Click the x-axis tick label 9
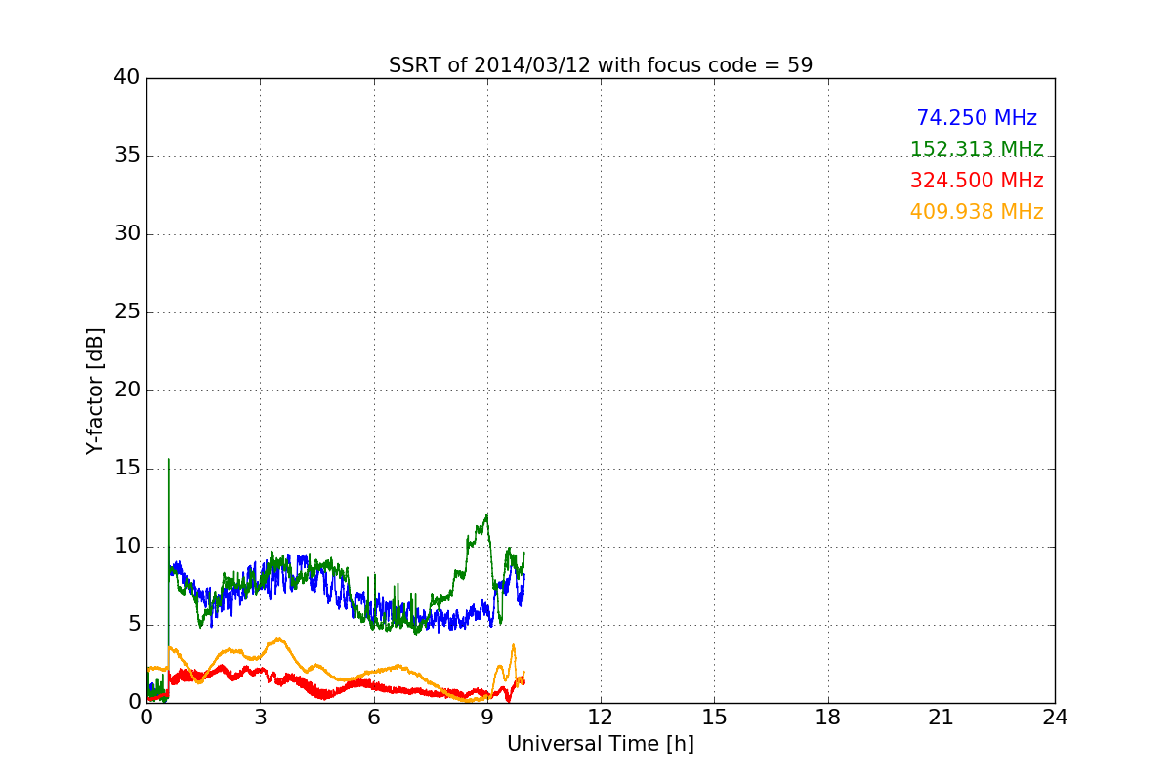Image resolution: width=1172 pixels, height=781 pixels. click(487, 718)
